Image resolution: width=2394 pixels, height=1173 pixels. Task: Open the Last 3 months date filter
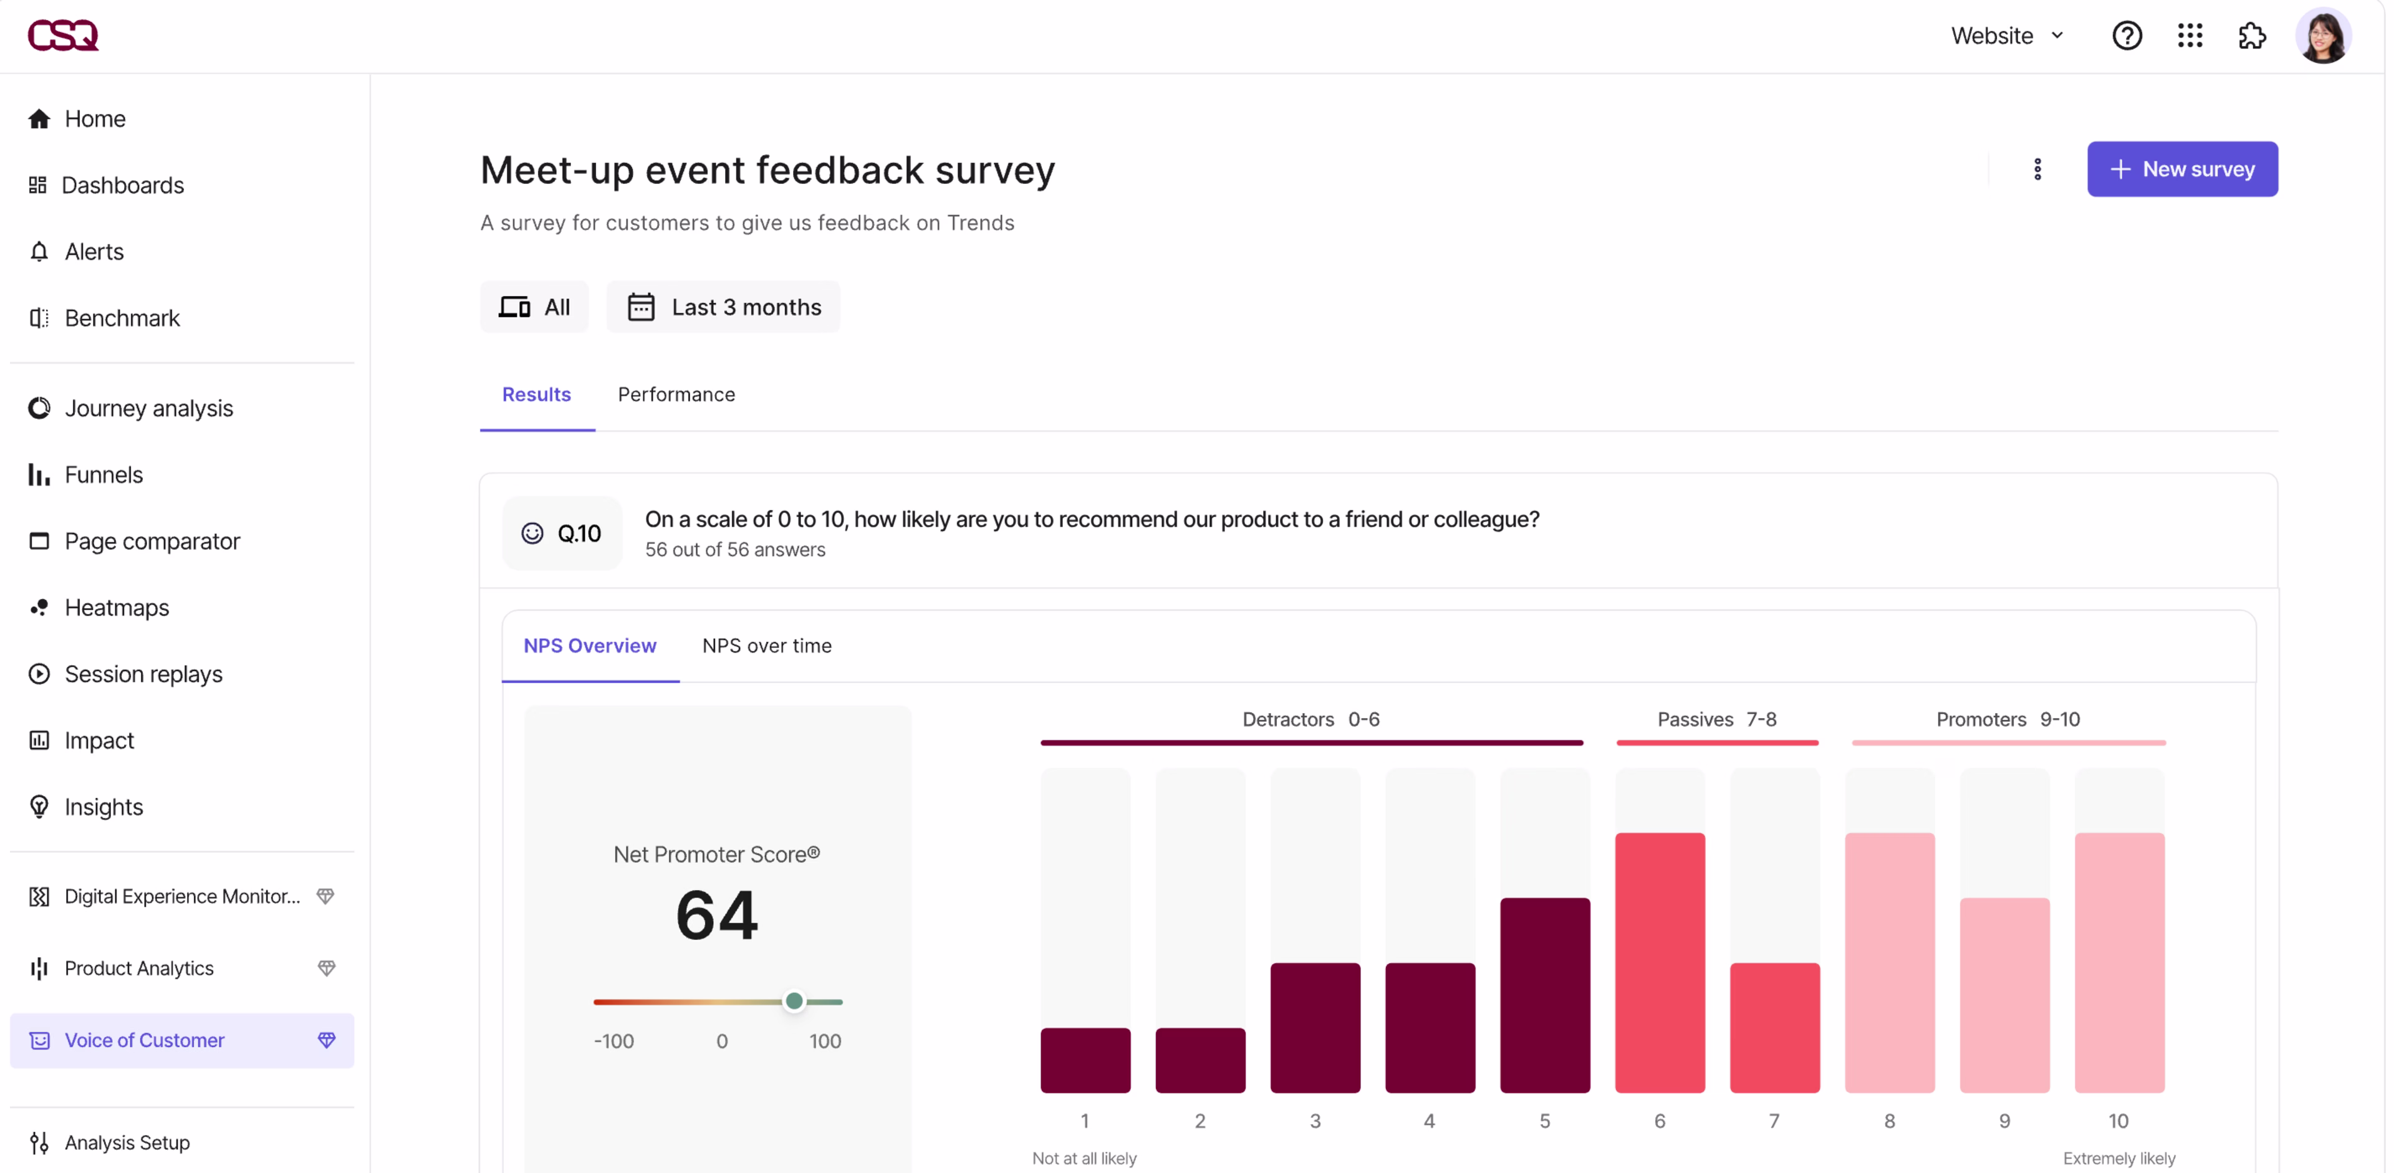click(723, 307)
